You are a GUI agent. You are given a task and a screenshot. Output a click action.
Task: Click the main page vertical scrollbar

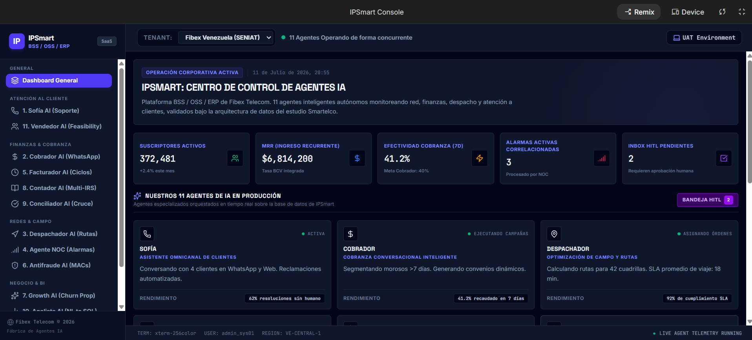[749, 122]
